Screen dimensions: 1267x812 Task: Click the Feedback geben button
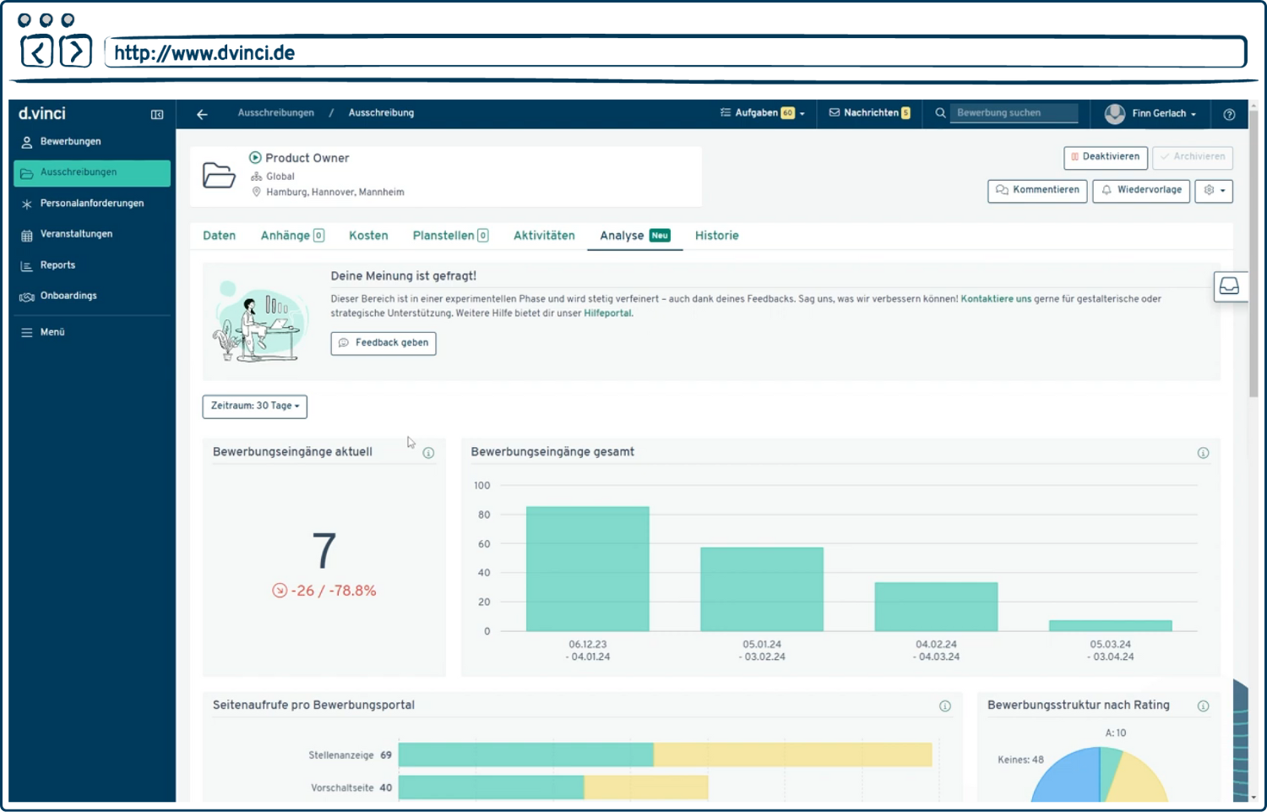point(383,343)
